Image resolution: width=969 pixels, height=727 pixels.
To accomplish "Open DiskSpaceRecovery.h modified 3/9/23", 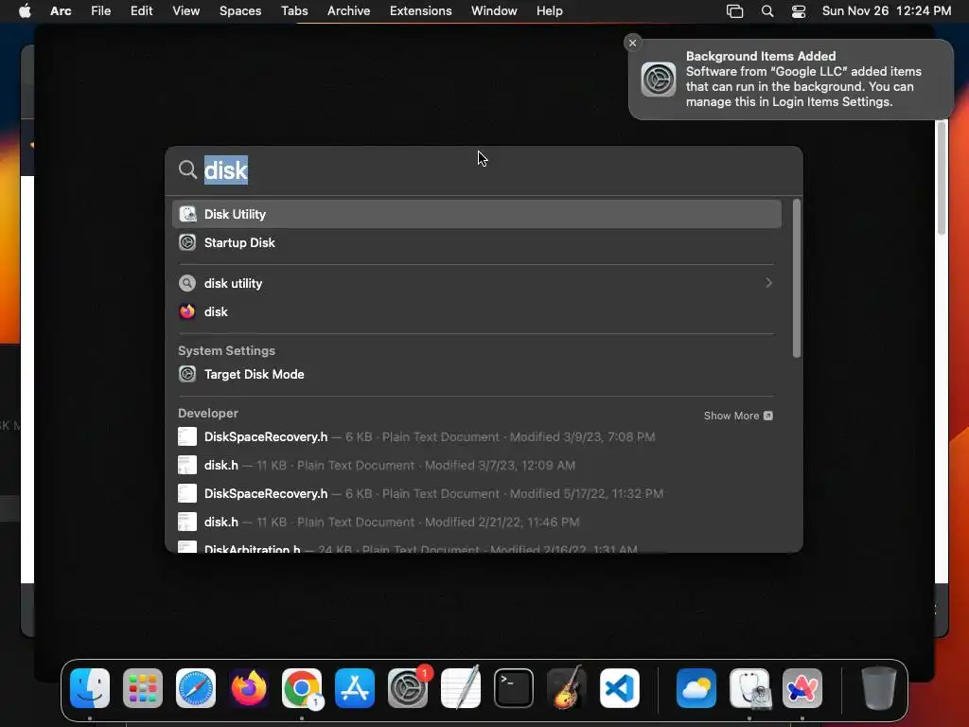I will tap(477, 436).
